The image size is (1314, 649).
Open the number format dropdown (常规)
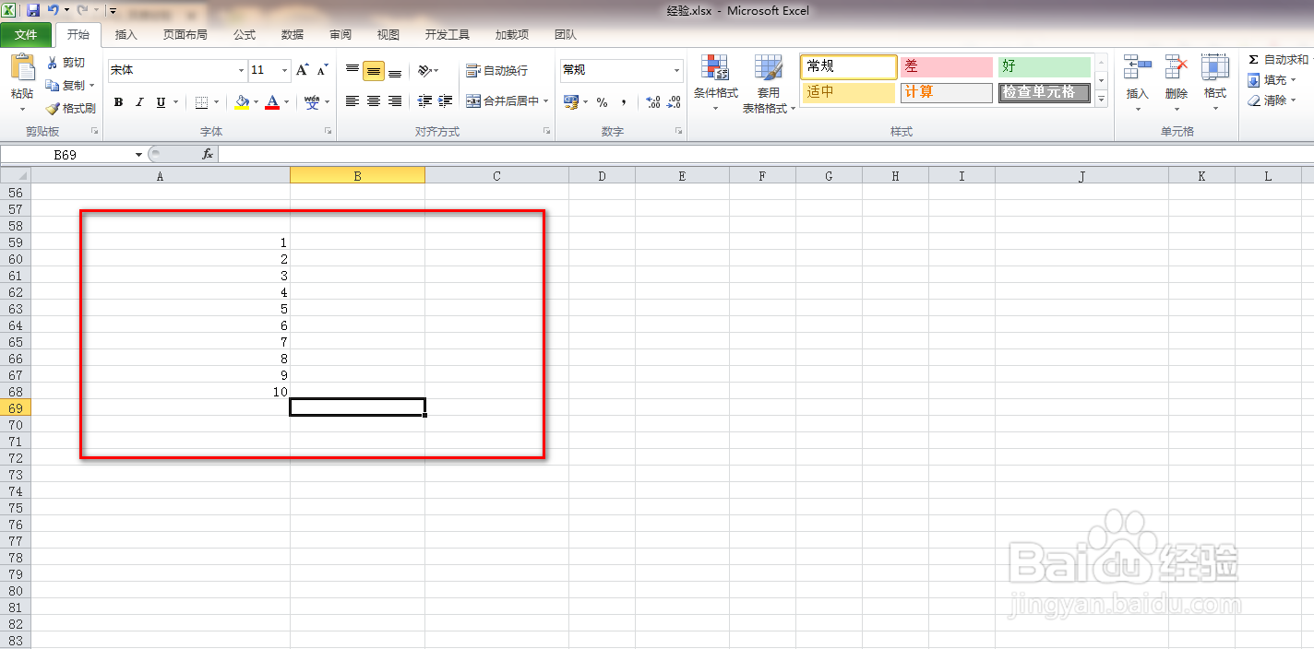(x=675, y=70)
